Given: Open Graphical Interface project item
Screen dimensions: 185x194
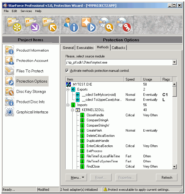Looking at the screenshot, I should pyautogui.click(x=27, y=112).
